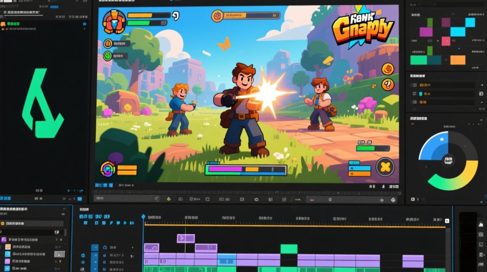Image resolution: width=487 pixels, height=272 pixels.
Task: Select the orange color swatch in the swatches panel
Action: 458,60
